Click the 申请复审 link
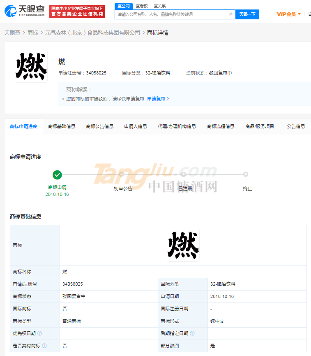 coord(158,99)
